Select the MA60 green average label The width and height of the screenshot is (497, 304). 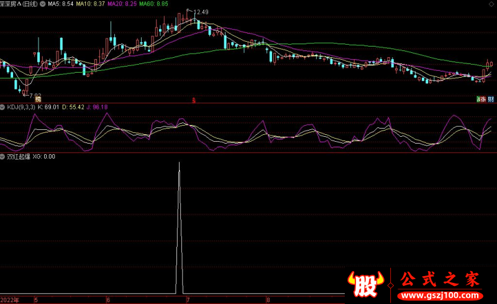[153, 4]
